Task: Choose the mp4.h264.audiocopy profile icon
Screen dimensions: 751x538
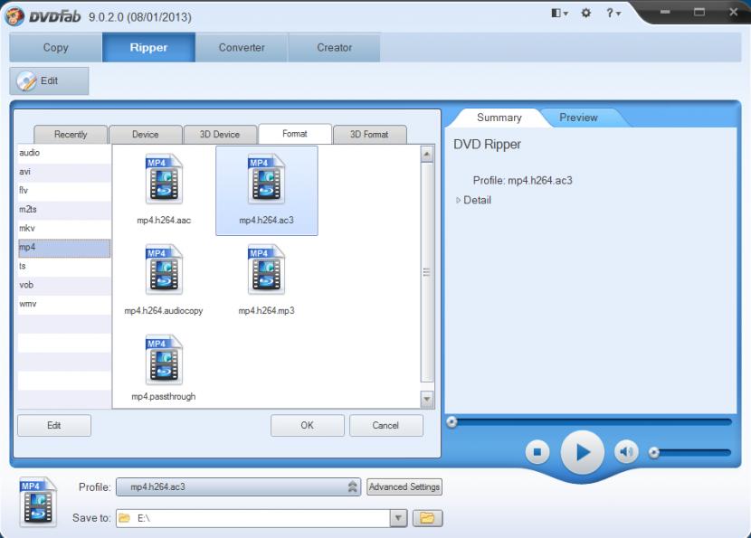Action: point(164,271)
